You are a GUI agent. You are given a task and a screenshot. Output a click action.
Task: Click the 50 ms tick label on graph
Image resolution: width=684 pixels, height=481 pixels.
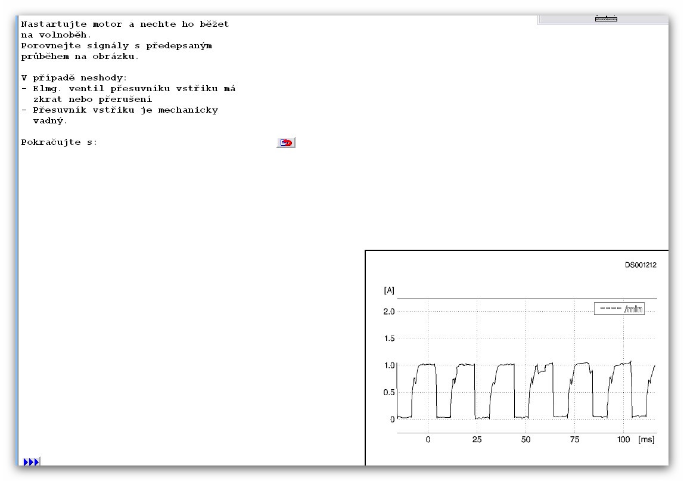pyautogui.click(x=526, y=439)
